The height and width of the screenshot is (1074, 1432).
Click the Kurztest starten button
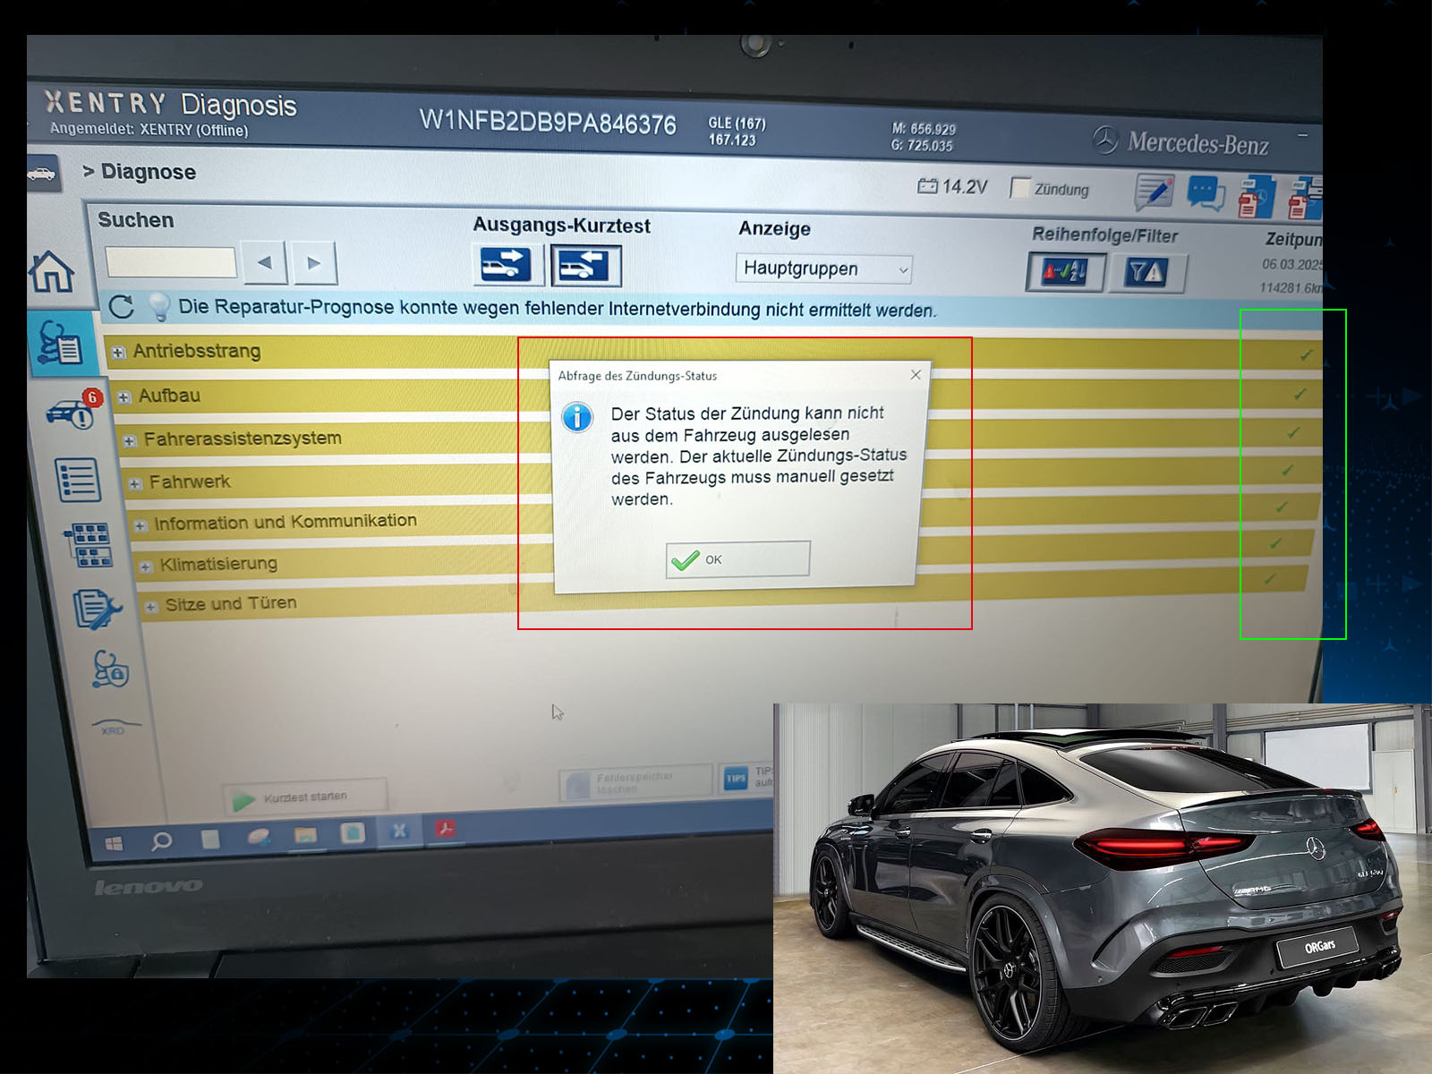pyautogui.click(x=304, y=797)
